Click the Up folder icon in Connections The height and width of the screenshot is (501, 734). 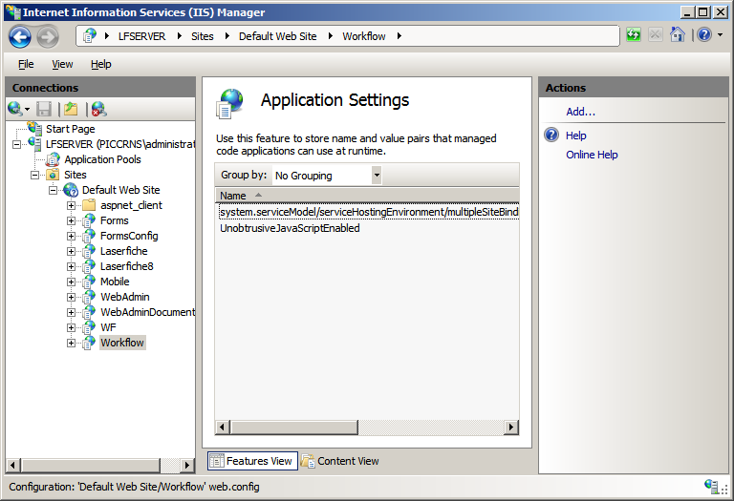click(x=71, y=109)
